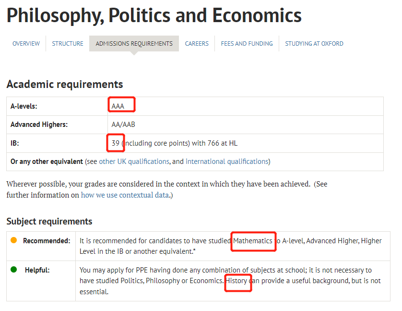Open the Fees and Funding tab
This screenshot has width=402, height=311.
point(247,44)
